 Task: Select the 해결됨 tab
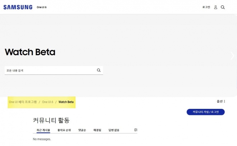[x=97, y=130]
